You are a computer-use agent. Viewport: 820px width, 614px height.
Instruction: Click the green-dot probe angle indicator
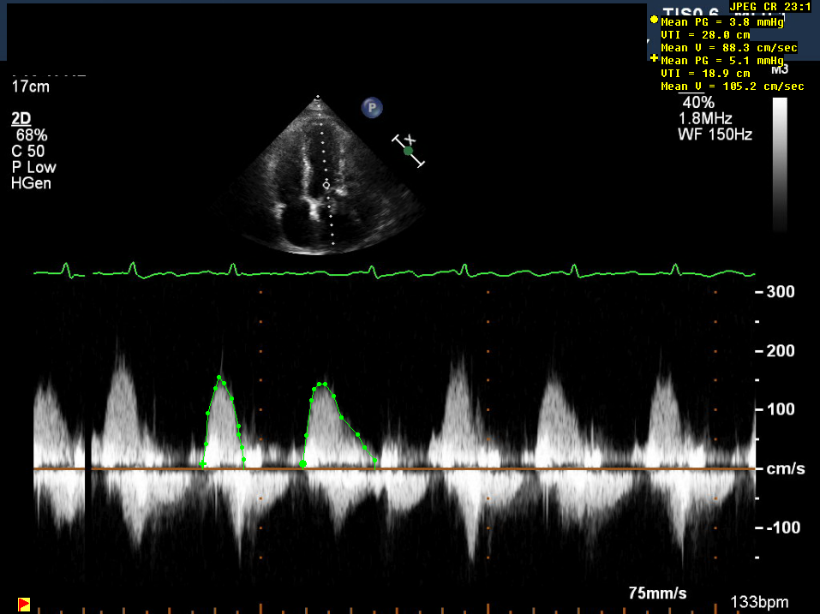click(409, 151)
